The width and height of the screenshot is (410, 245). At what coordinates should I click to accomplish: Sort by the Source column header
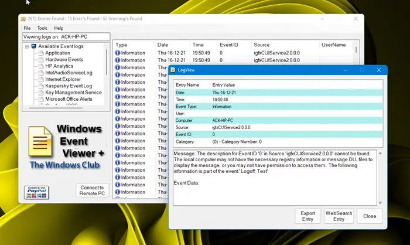click(x=285, y=45)
